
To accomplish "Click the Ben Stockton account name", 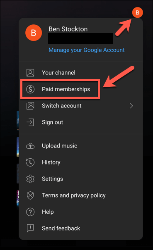I will tap(68, 29).
